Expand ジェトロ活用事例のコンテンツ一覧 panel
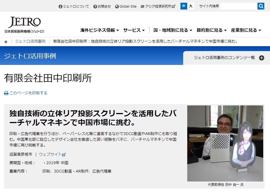Image resolution: width=270 pixels, height=194 pixels. click(226, 58)
